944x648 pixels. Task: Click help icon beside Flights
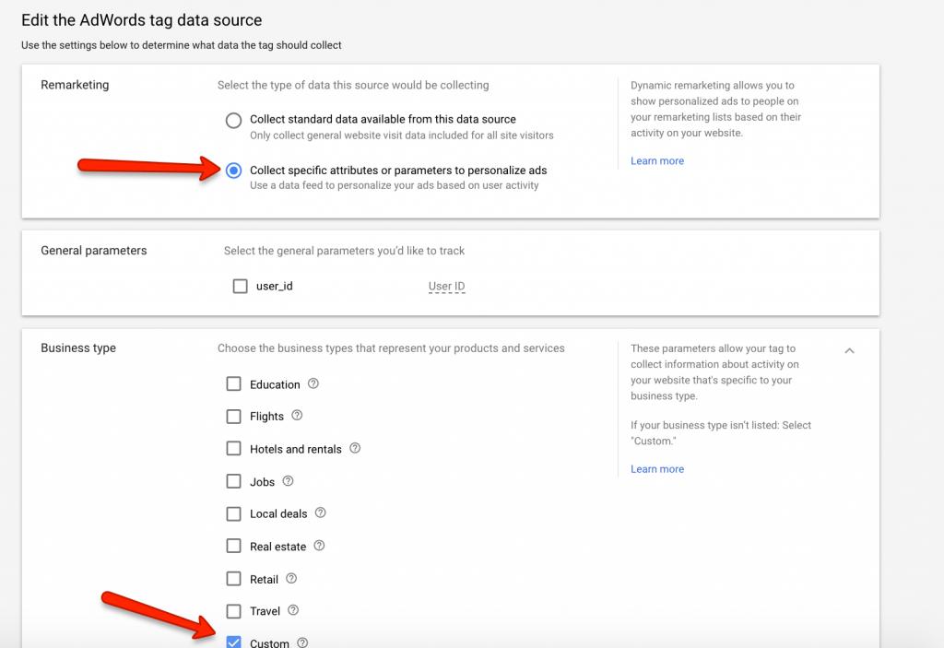coord(297,416)
